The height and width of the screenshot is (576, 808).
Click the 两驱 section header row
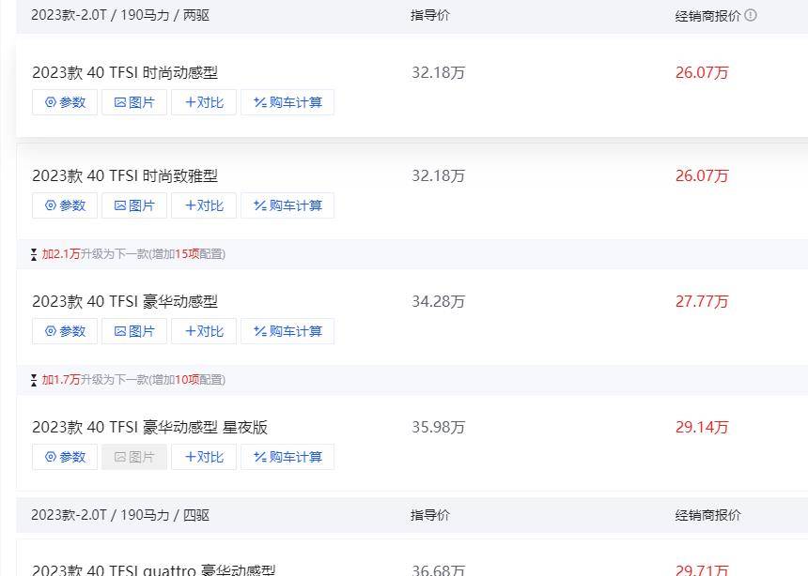120,15
